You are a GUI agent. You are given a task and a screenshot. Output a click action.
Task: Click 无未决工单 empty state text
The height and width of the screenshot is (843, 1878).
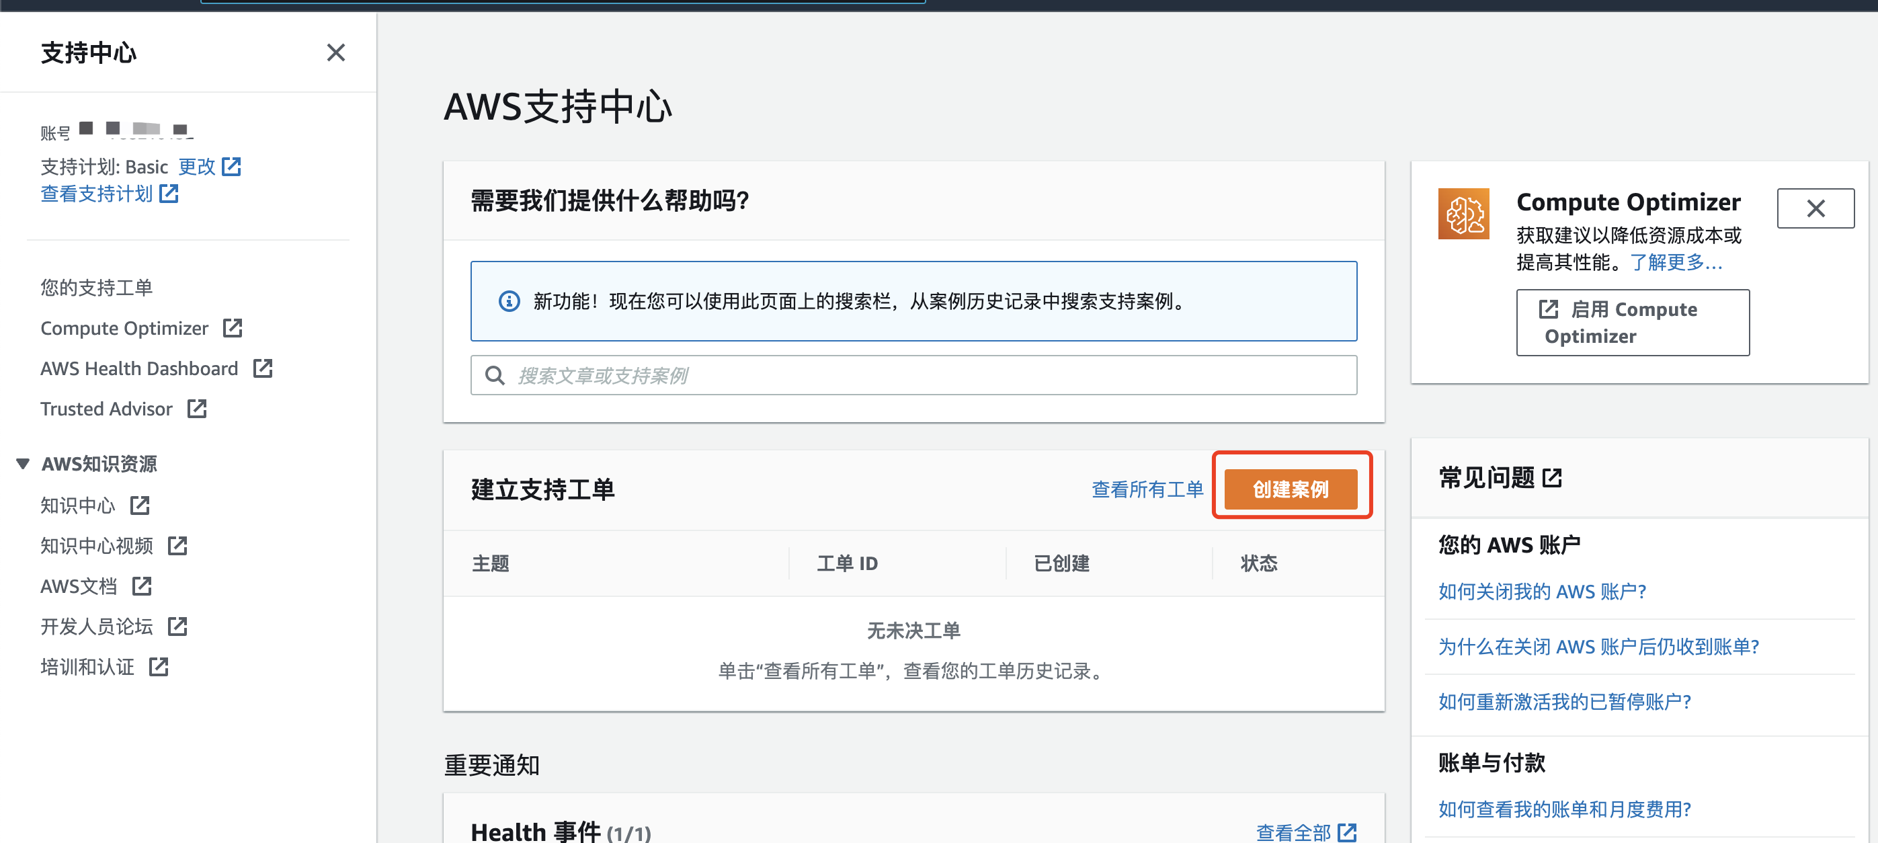pyautogui.click(x=913, y=630)
